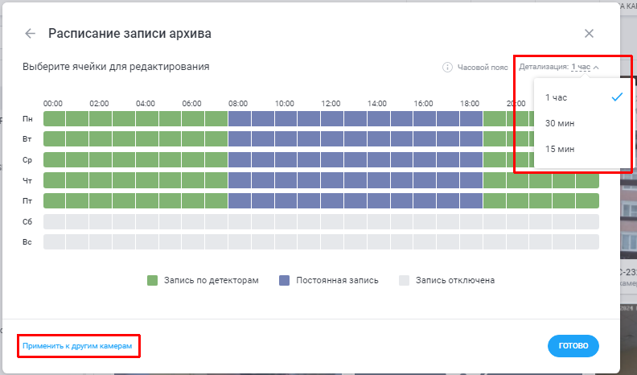The height and width of the screenshot is (375, 637).
Task: Click the Постоянная запись legend label
Action: (x=337, y=280)
